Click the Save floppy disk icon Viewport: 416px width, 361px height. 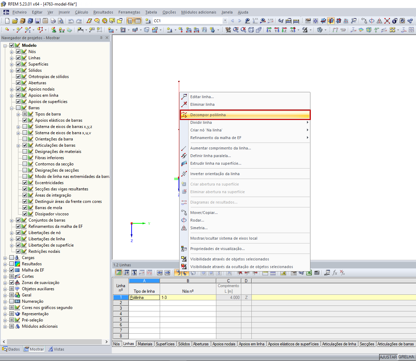point(38,21)
